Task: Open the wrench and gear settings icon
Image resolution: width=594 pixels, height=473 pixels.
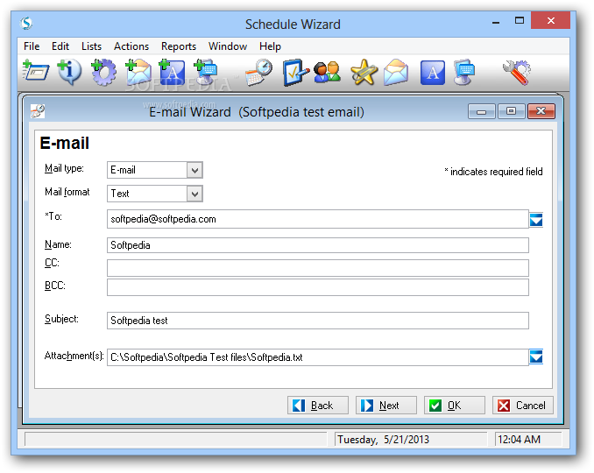Action: coord(517,72)
